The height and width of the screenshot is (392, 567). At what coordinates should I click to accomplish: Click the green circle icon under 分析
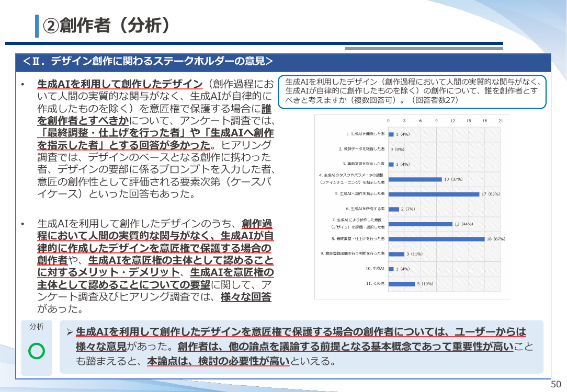coord(37,351)
